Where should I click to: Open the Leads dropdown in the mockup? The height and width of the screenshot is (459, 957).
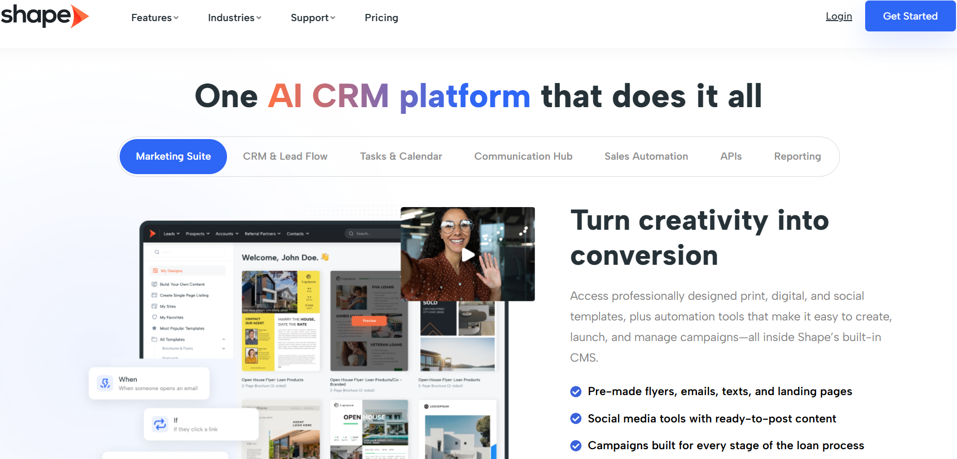click(x=172, y=233)
